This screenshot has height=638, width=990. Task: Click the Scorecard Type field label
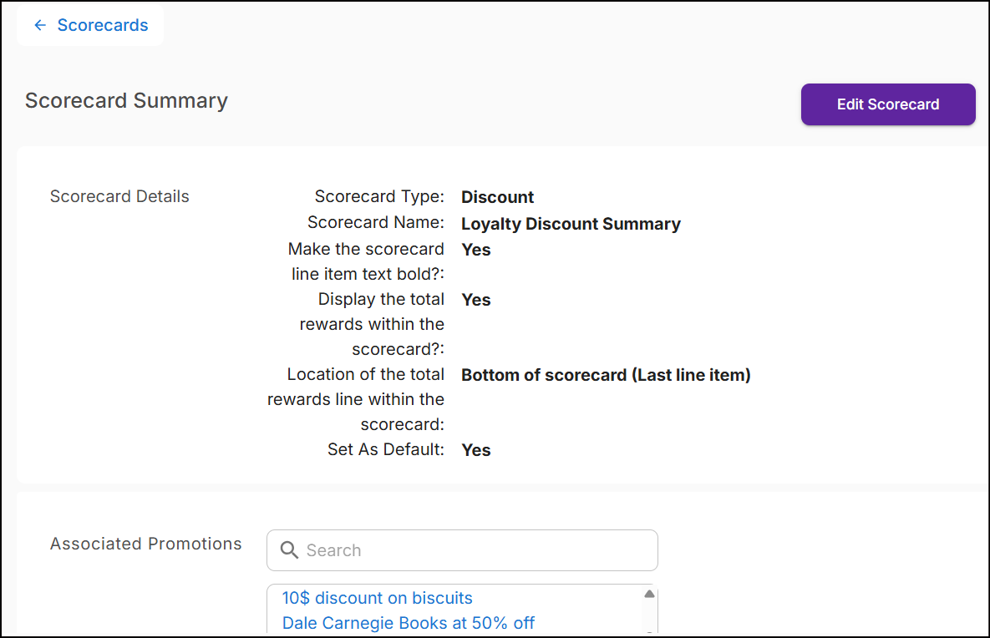[379, 197]
